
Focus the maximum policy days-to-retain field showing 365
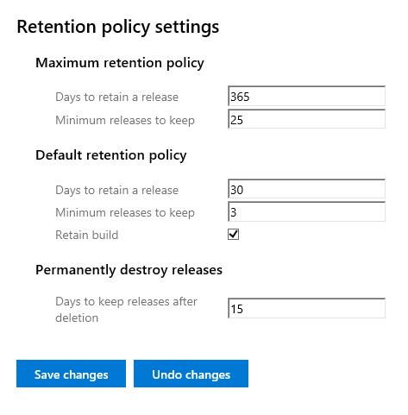point(306,96)
